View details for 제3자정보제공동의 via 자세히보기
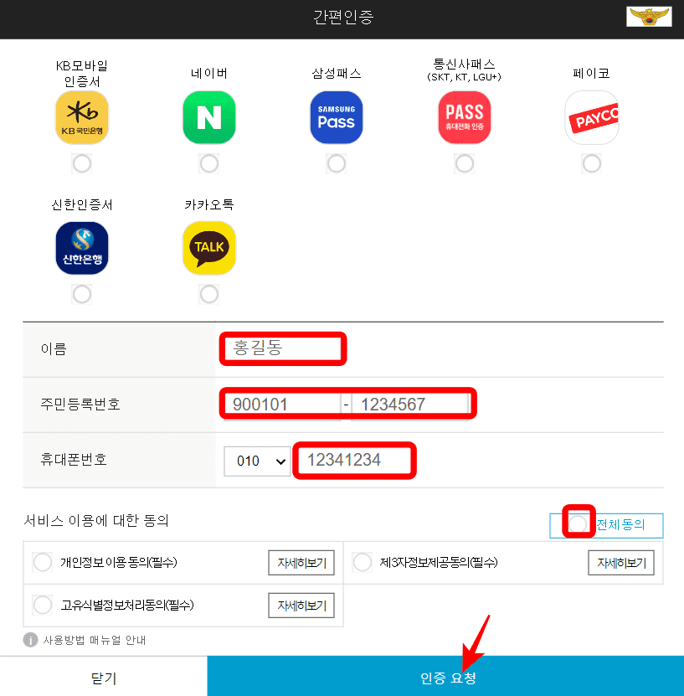 click(621, 563)
